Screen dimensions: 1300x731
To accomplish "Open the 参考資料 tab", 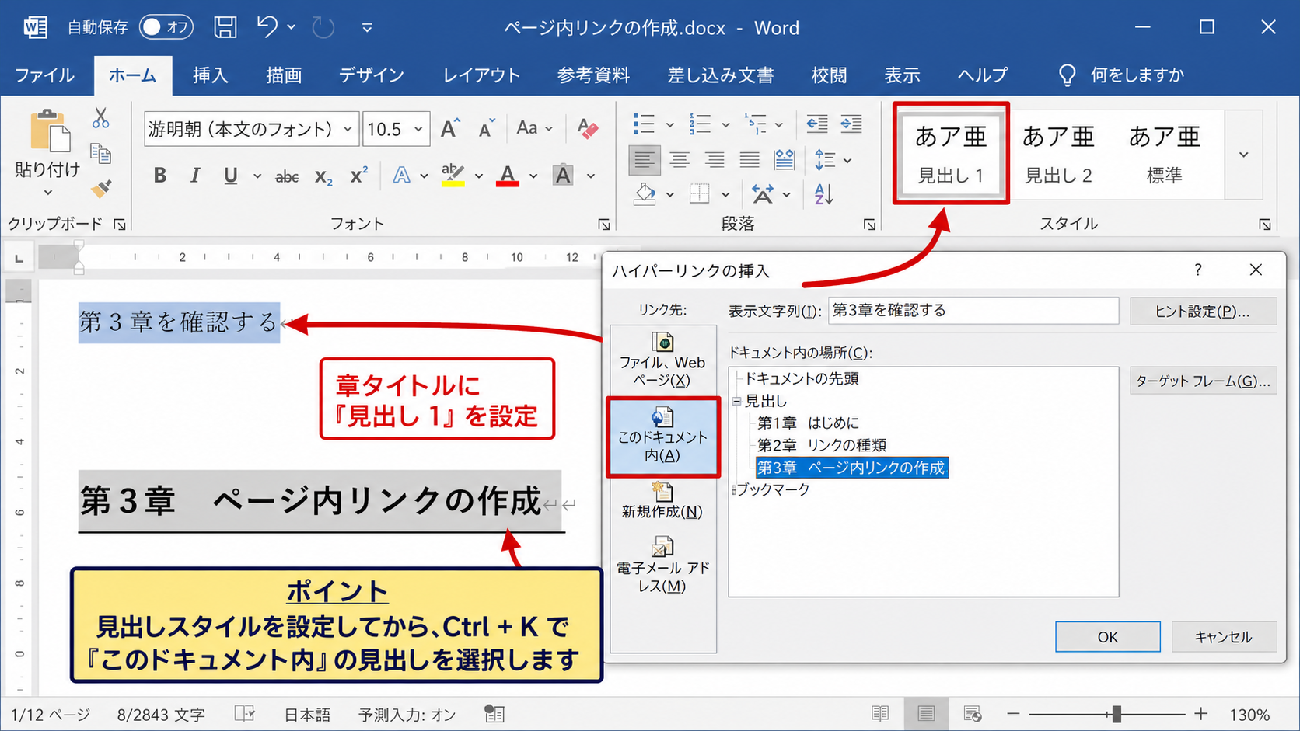I will [593, 75].
